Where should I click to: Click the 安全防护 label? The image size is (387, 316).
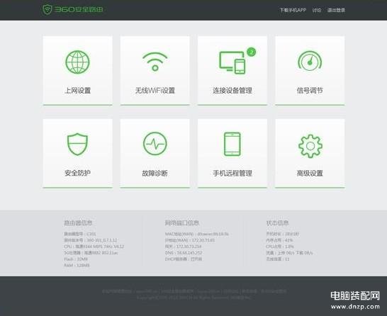pos(77,173)
